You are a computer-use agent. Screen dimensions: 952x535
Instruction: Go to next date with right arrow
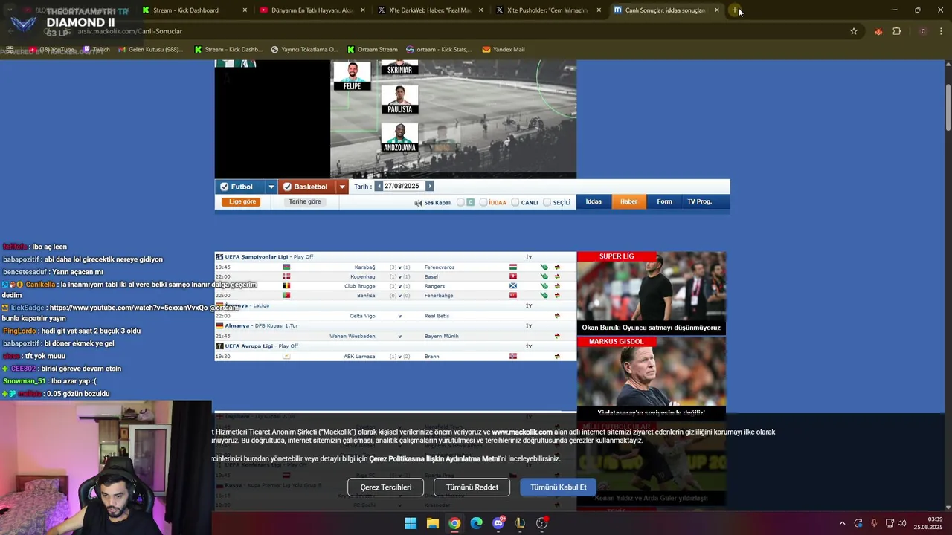pos(429,187)
